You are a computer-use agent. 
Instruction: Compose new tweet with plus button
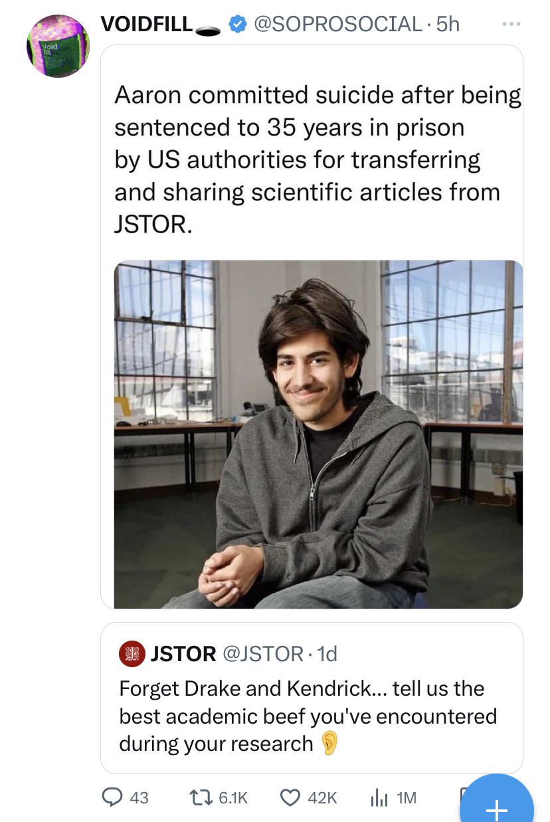496,805
